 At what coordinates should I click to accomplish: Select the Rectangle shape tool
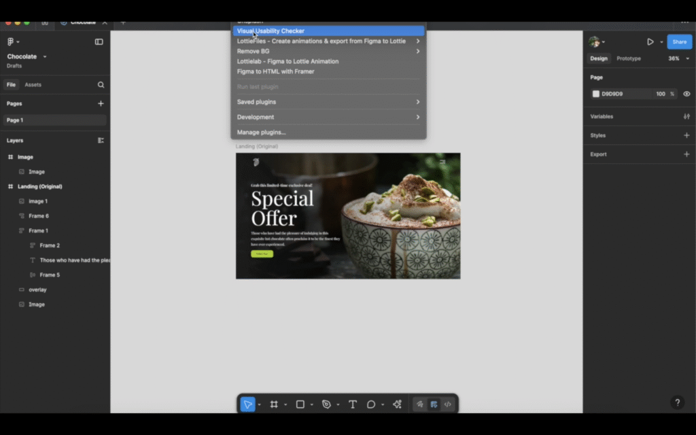point(300,404)
